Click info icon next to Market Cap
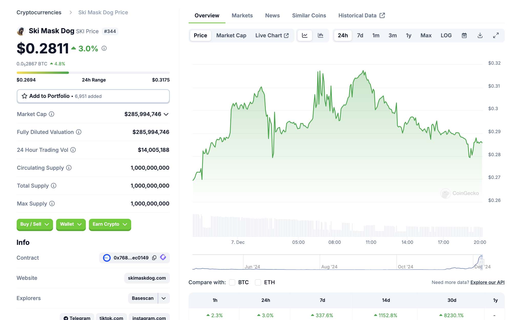The image size is (514, 320). click(x=52, y=114)
